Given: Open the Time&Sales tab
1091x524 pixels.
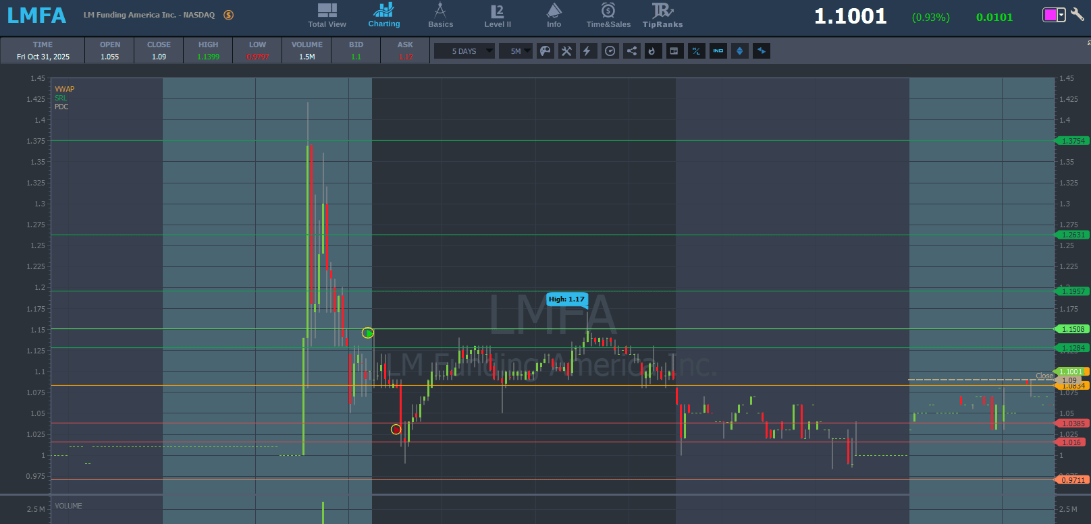Looking at the screenshot, I should [608, 16].
